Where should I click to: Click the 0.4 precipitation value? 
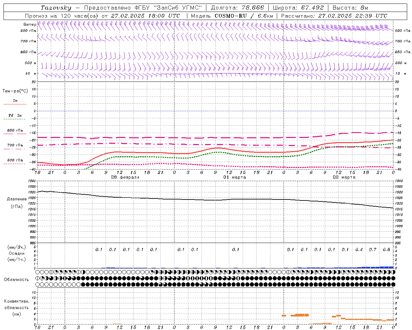click(359, 250)
